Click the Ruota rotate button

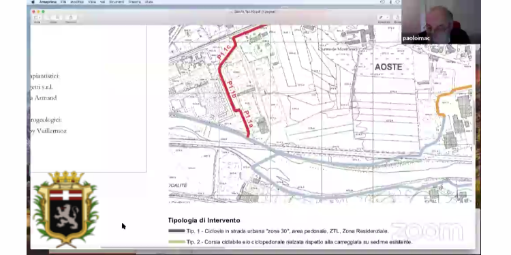pos(397,17)
